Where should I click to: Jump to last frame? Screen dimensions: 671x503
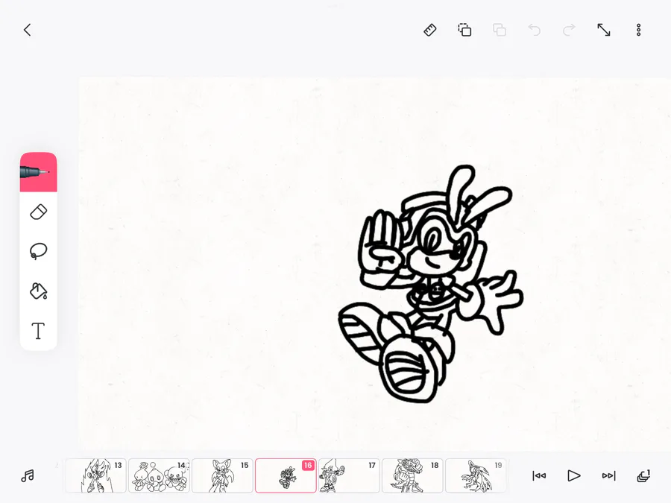608,475
